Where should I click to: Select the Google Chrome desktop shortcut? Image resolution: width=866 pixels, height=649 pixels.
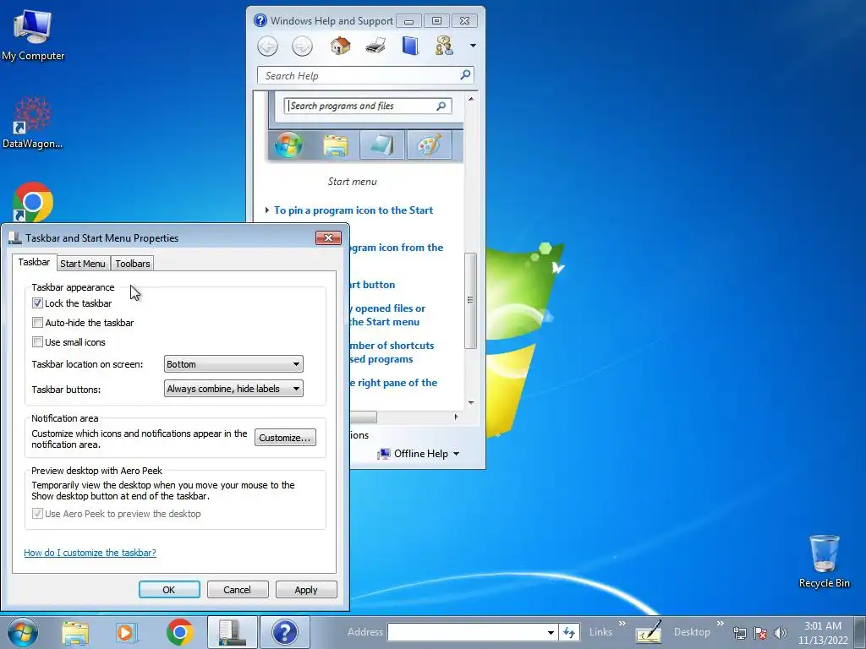pyautogui.click(x=33, y=202)
